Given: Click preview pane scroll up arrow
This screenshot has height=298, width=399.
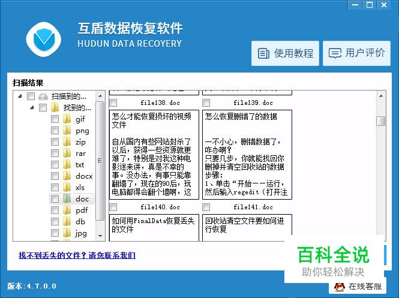Looking at the screenshot, I should (x=381, y=96).
